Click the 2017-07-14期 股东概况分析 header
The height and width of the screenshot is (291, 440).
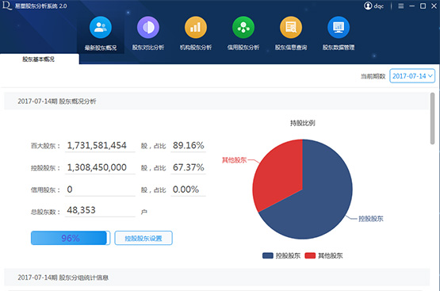(x=56, y=101)
